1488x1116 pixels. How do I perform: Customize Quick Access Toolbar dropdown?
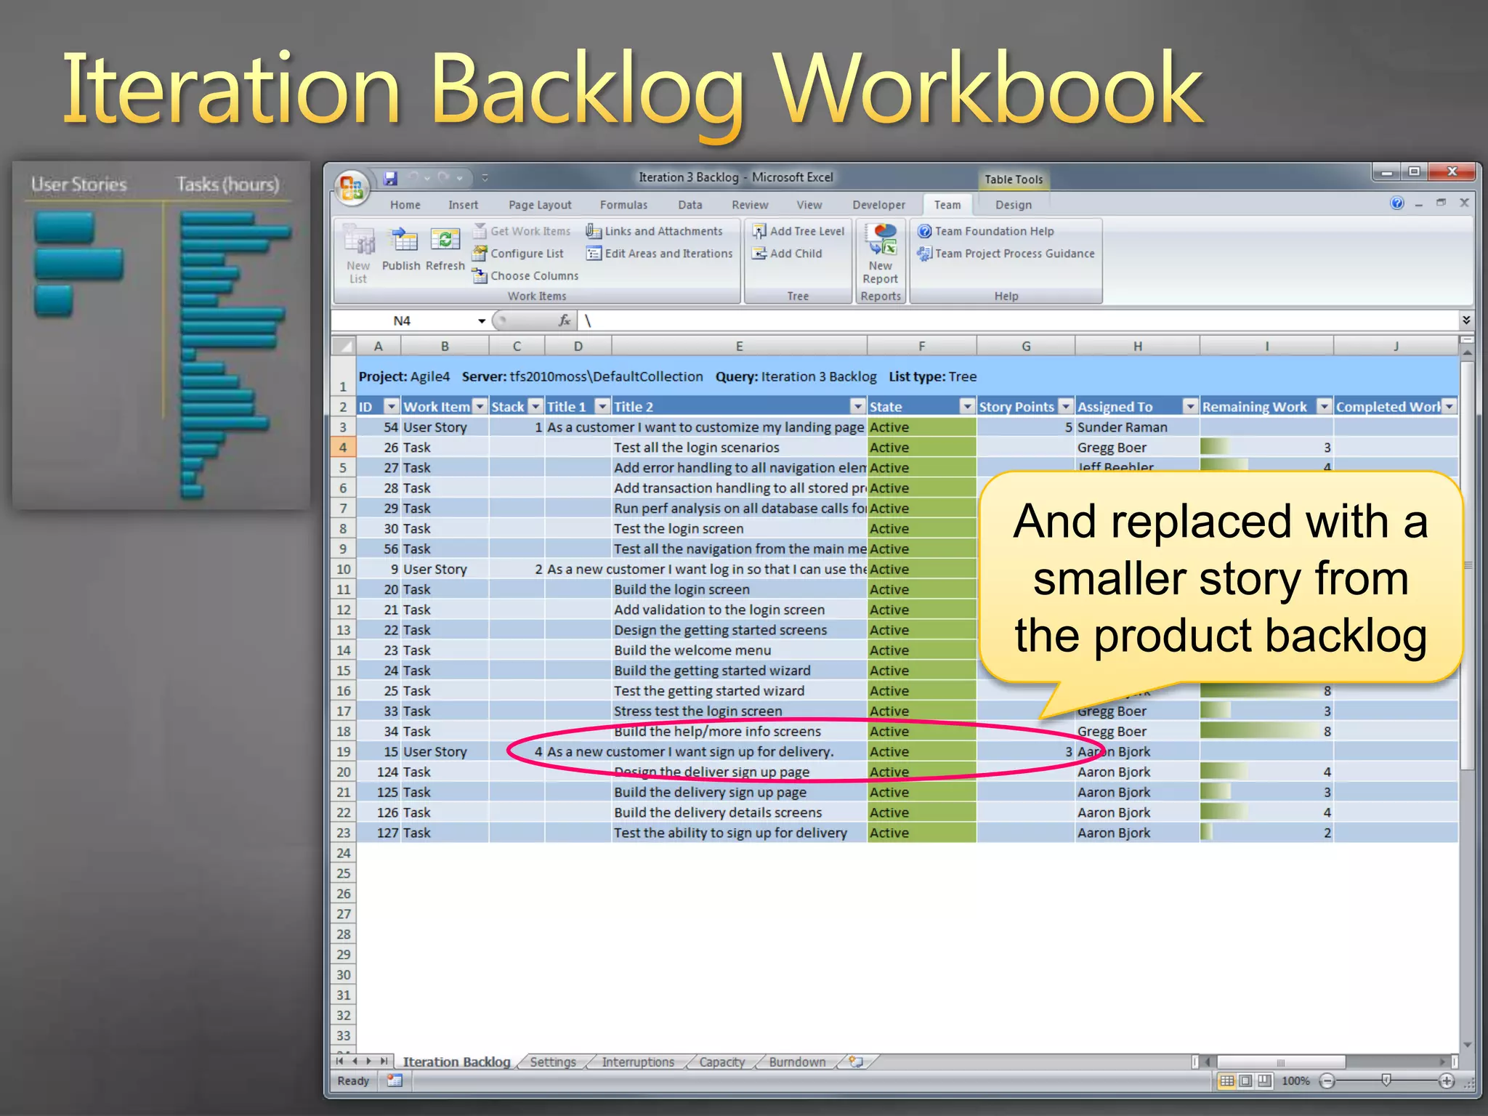click(x=485, y=178)
